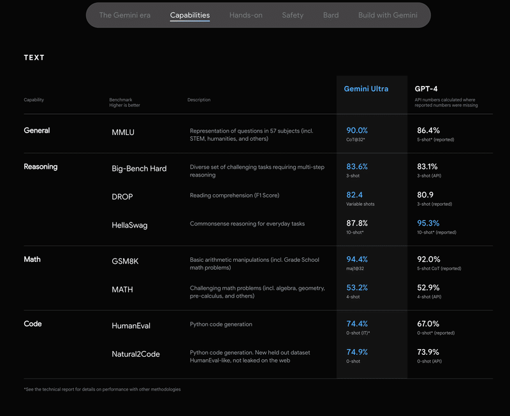
Task: Click API numbers calculated note under GPT-4
Action: click(446, 103)
